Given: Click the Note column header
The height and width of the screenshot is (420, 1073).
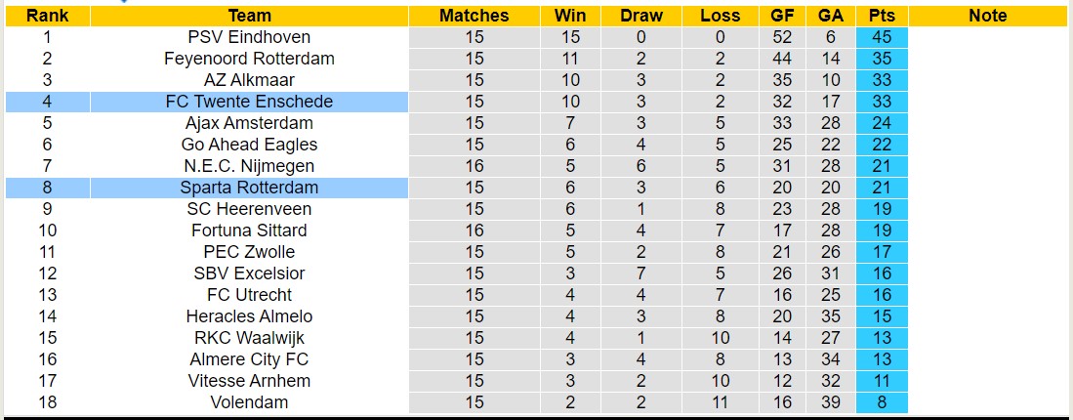Looking at the screenshot, I should click(988, 16).
